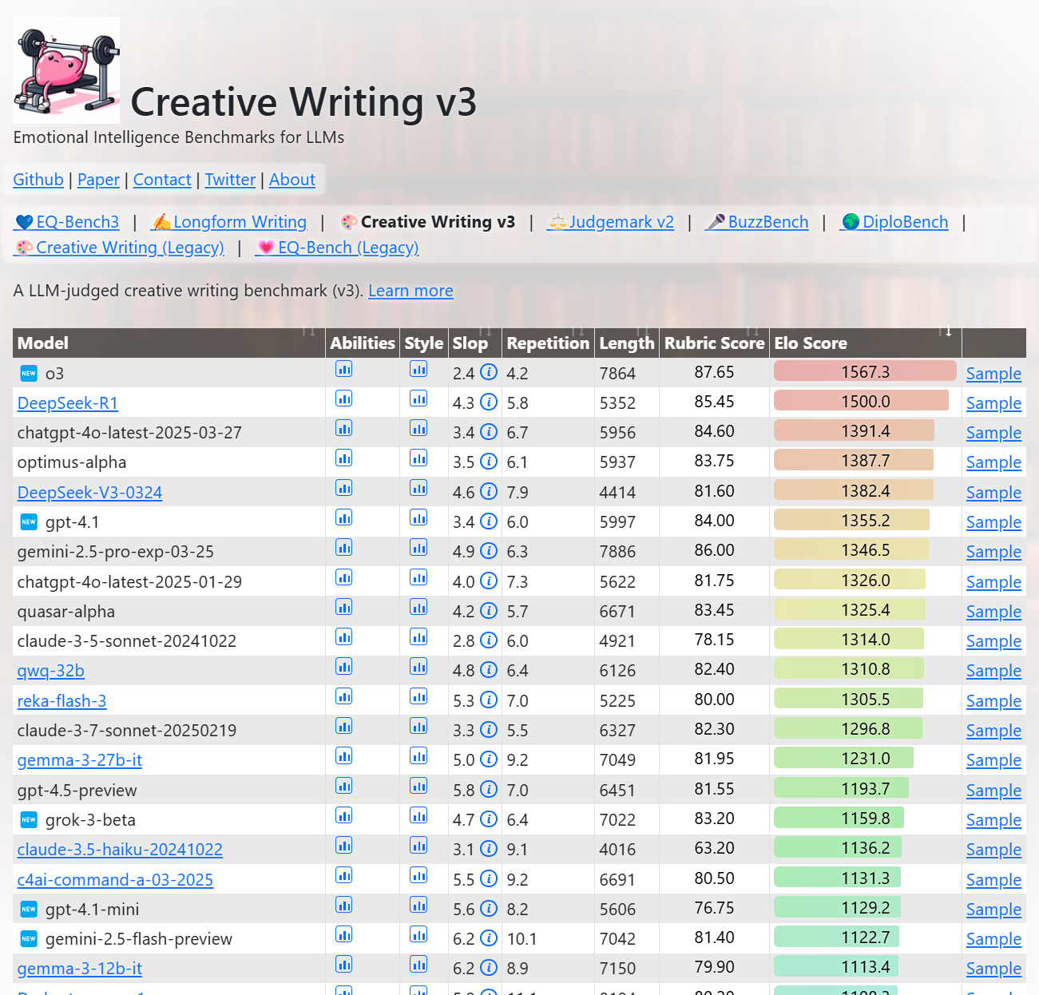Open Abilities chart for gemini-2.5-pro-exp-03-25
1039x995 pixels.
[344, 548]
